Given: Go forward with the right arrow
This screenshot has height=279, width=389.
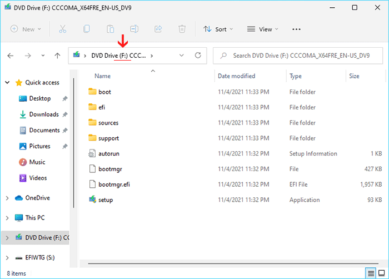Looking at the screenshot, I should tap(28, 56).
